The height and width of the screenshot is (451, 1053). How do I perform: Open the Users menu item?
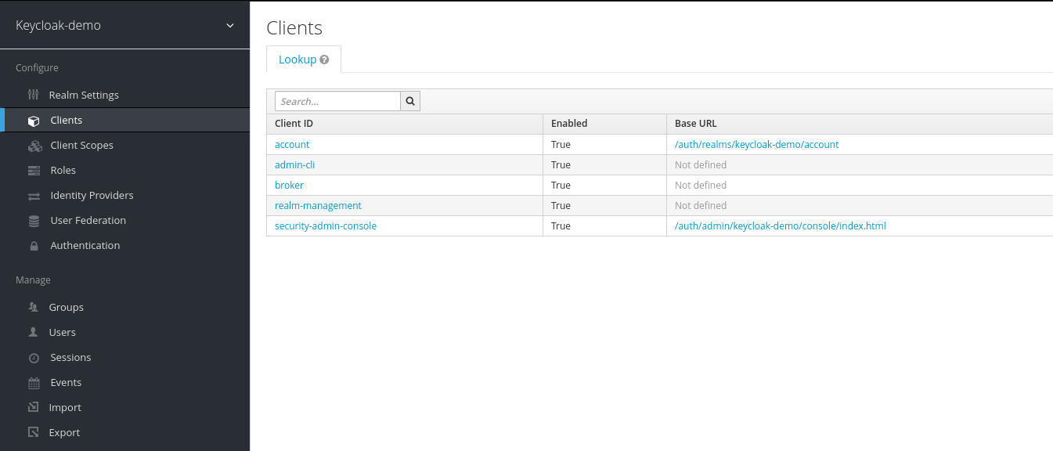pos(62,332)
